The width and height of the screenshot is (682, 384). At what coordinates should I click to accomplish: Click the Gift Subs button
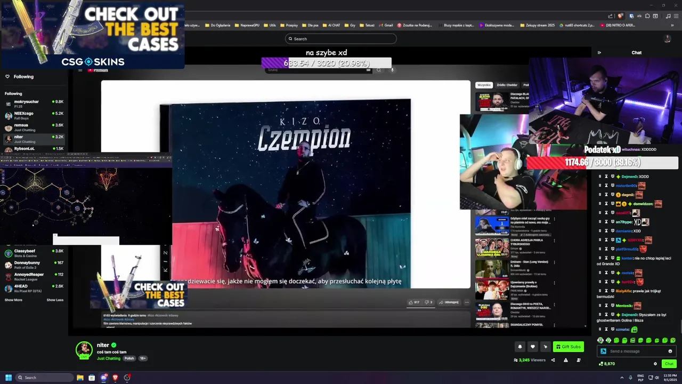[568, 347]
